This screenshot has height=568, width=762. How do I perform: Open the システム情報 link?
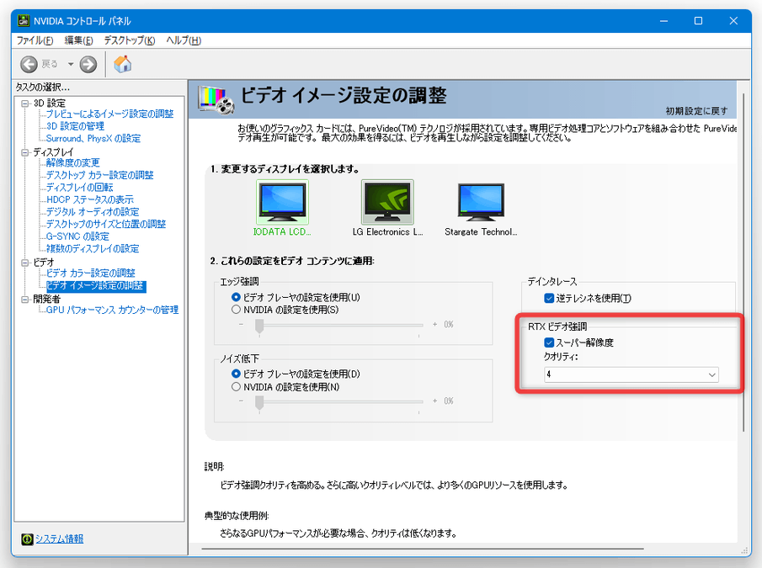(x=59, y=539)
